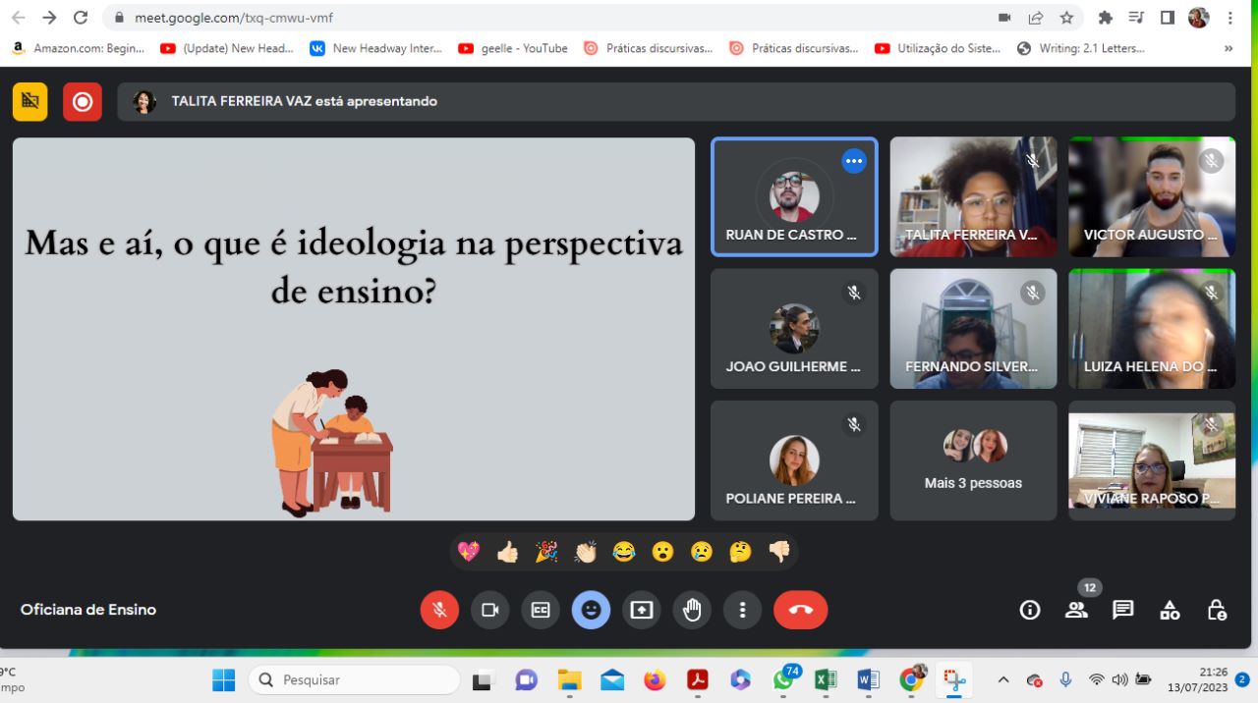Screen dimensions: 1258x703
Task: Open options on Ruan de Castro tile
Action: 854,161
